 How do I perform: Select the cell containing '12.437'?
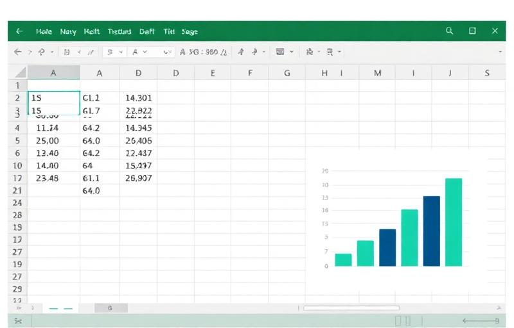tap(138, 153)
